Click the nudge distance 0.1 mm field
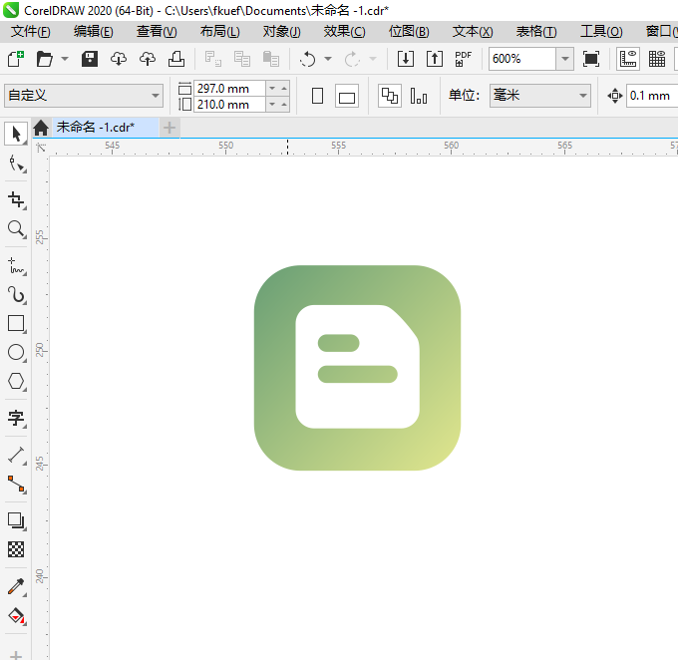The width and height of the screenshot is (678, 660). 652,96
